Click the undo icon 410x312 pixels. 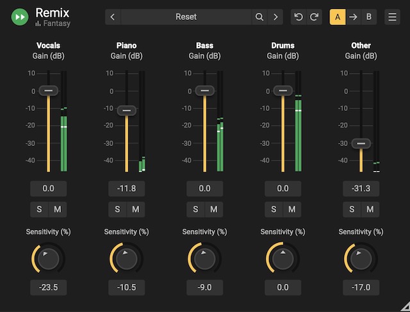click(x=299, y=17)
